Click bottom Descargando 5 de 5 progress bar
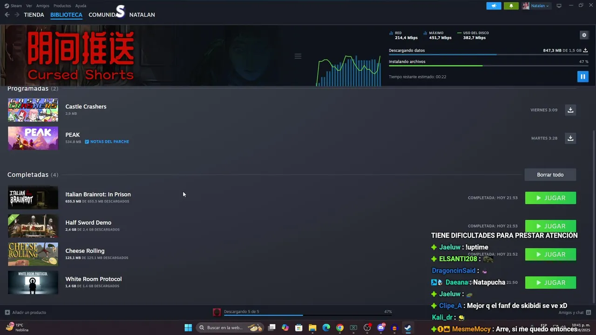 tap(308, 315)
